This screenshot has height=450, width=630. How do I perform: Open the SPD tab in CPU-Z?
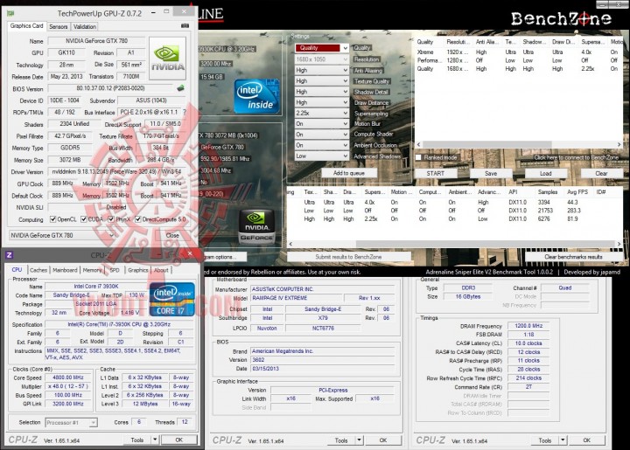[115, 270]
